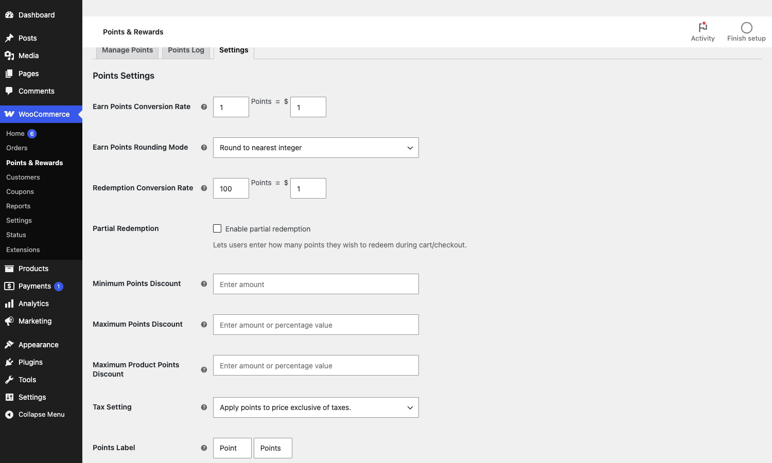Open Earn Points Rounding Mode dropdown
The width and height of the screenshot is (772, 463).
316,148
